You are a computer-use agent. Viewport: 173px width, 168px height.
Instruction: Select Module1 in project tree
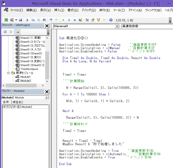click(x=25, y=77)
